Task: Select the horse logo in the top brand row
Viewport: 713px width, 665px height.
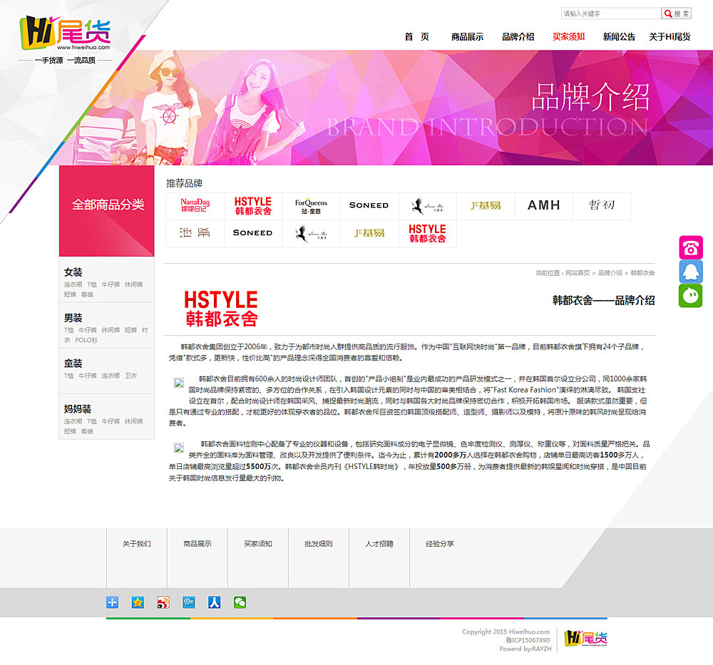Action: 427,206
